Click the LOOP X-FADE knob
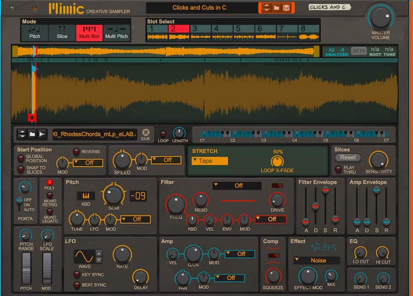 277,161
